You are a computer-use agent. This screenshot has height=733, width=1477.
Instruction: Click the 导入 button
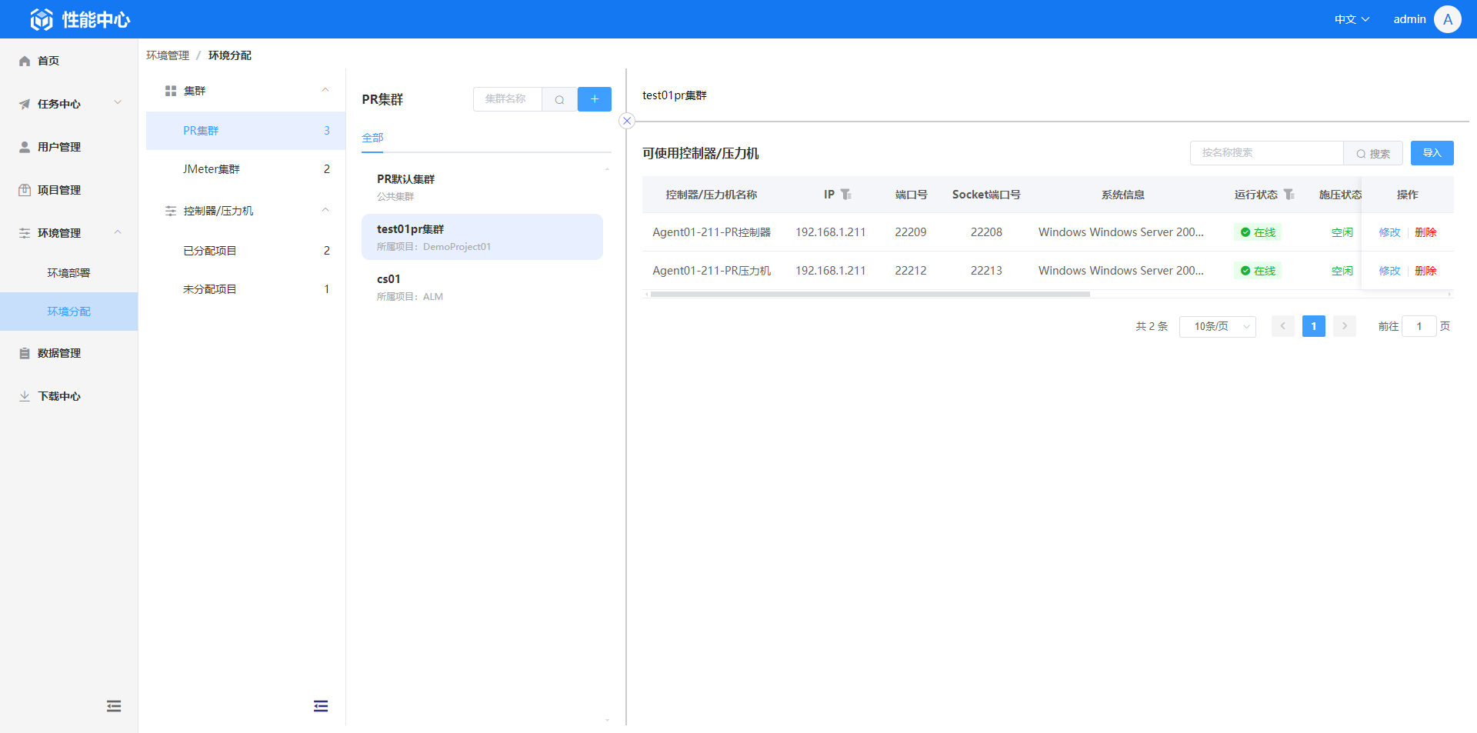click(x=1432, y=153)
